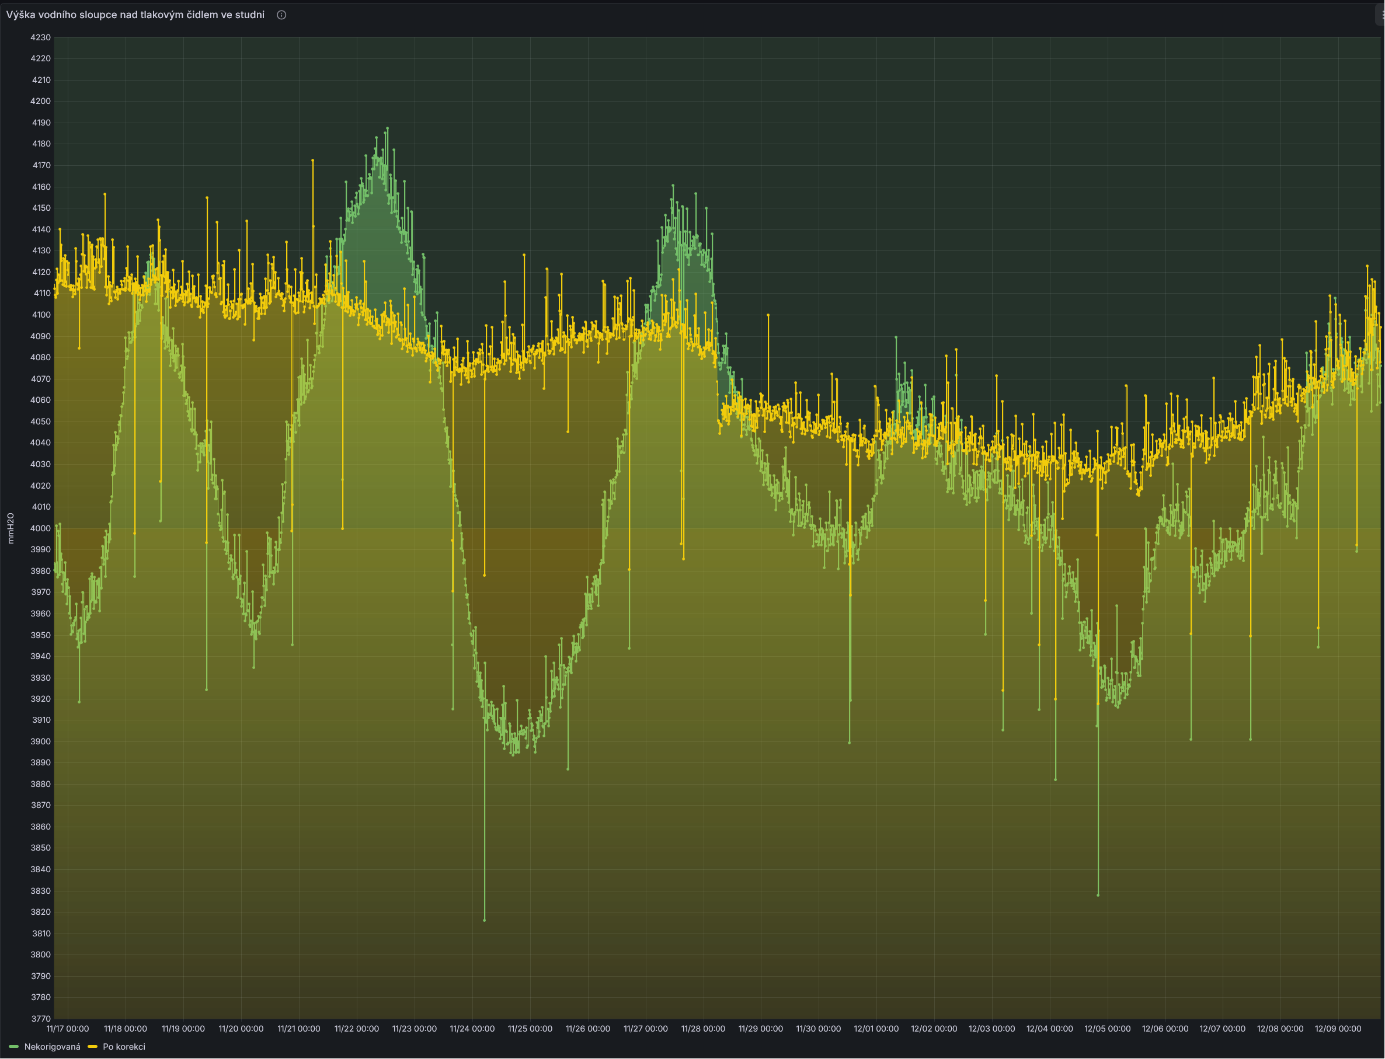This screenshot has height=1059, width=1385.
Task: Click the green Nekorigovaná color swatch
Action: 14,1046
